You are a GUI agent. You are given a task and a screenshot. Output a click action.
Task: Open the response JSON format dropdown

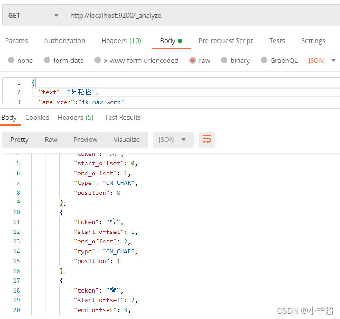tap(173, 139)
